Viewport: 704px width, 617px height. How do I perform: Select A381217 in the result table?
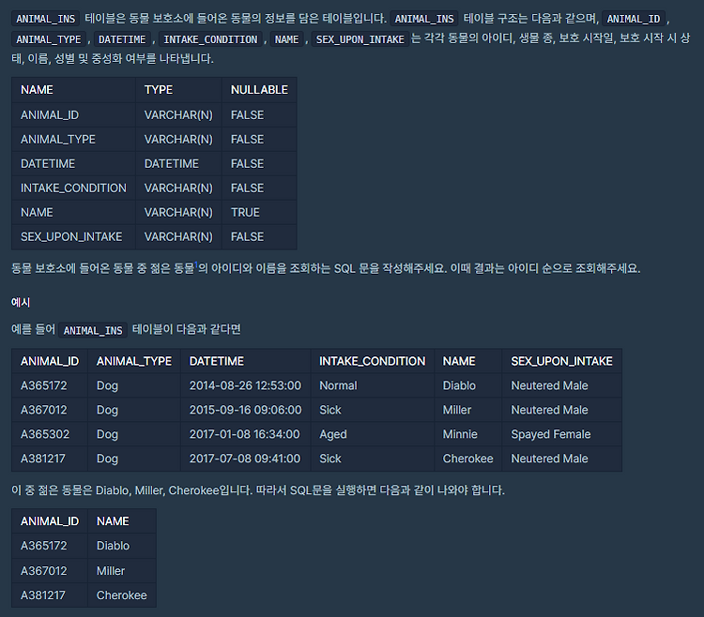click(x=43, y=595)
